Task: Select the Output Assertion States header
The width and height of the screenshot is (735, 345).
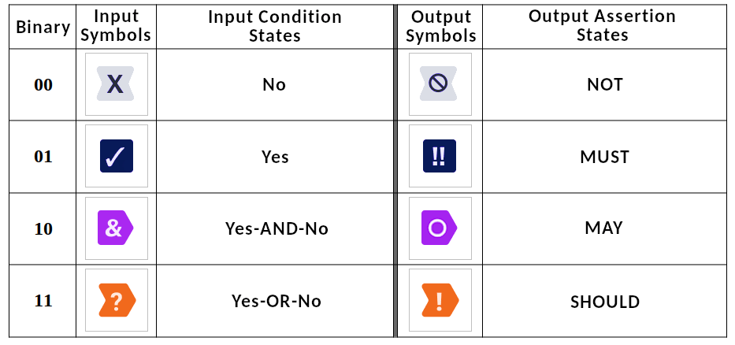Action: pyautogui.click(x=602, y=26)
